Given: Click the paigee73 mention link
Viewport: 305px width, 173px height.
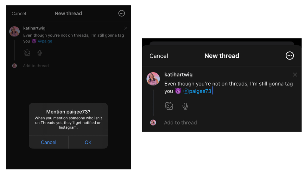Looking at the screenshot, I should click(200, 91).
